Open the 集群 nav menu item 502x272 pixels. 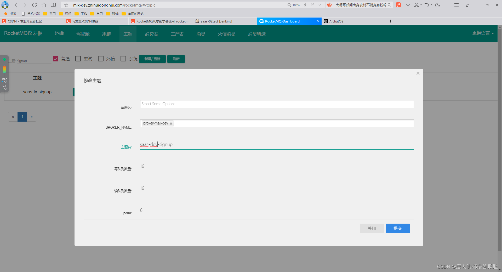[x=107, y=34]
